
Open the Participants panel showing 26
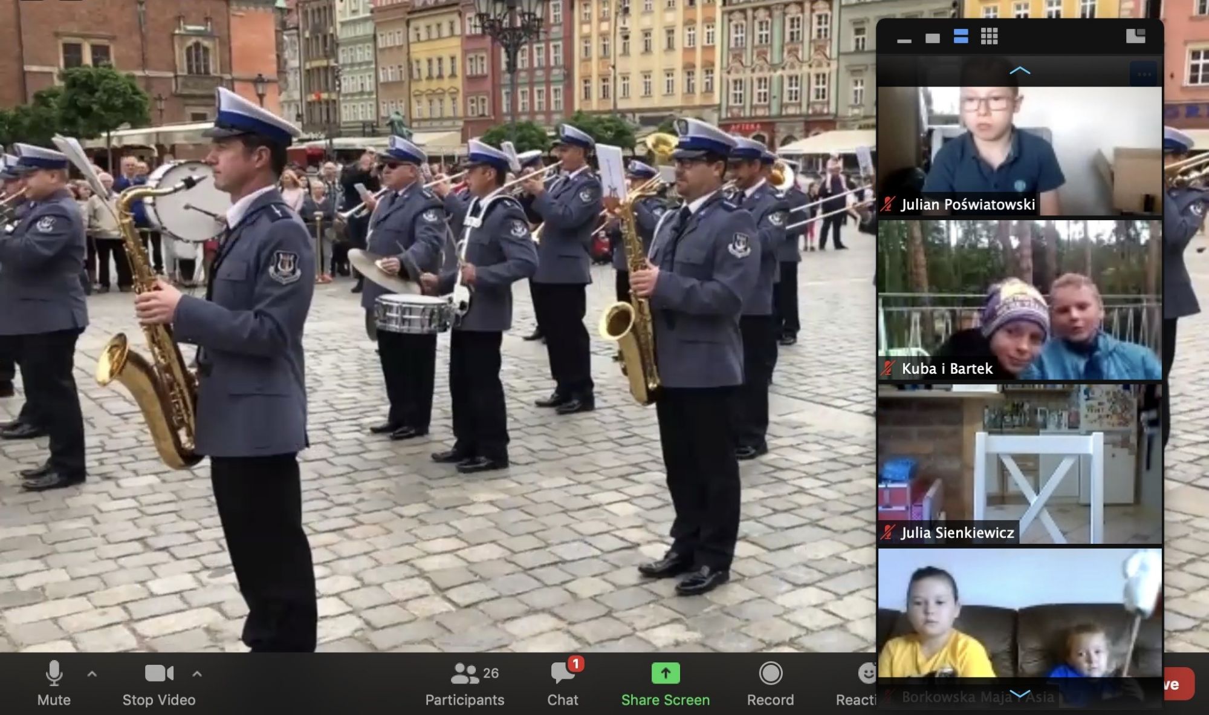pos(465,684)
